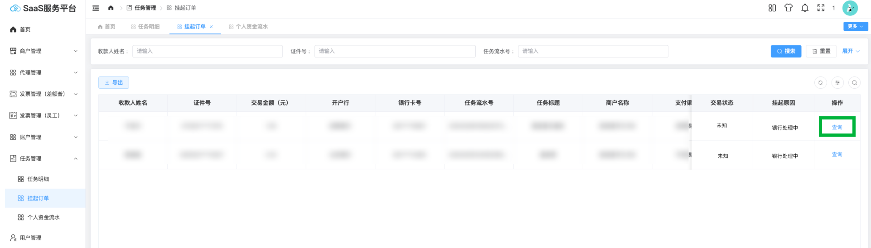The image size is (871, 248).
Task: Switch to the 个人资金流水 tab
Action: (x=248, y=27)
